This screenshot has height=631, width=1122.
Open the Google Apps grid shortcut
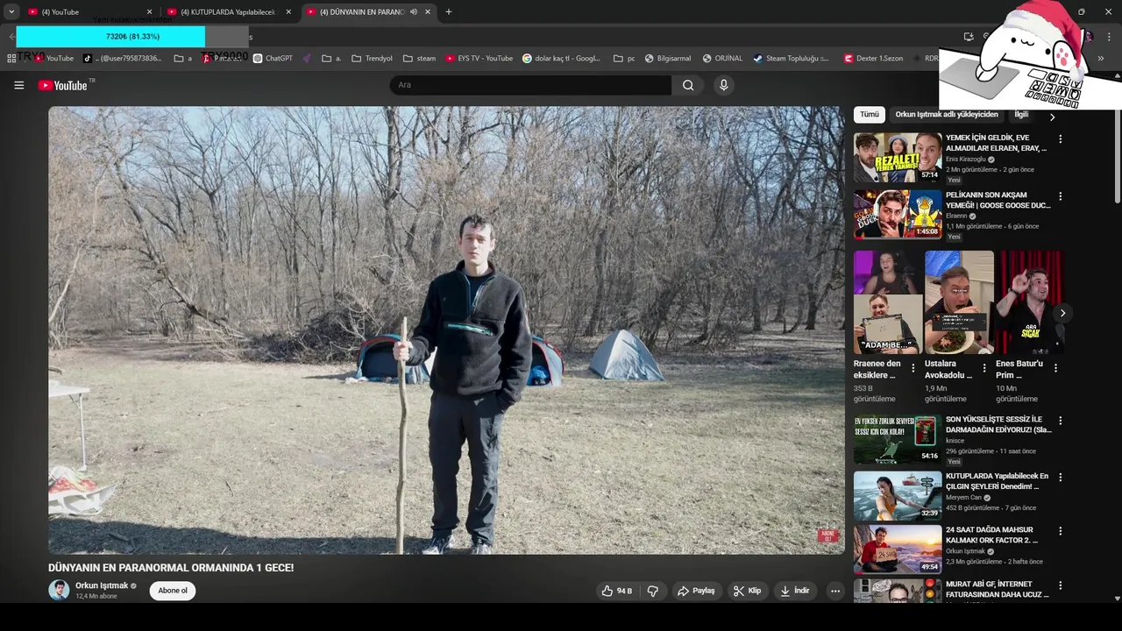[x=11, y=59]
